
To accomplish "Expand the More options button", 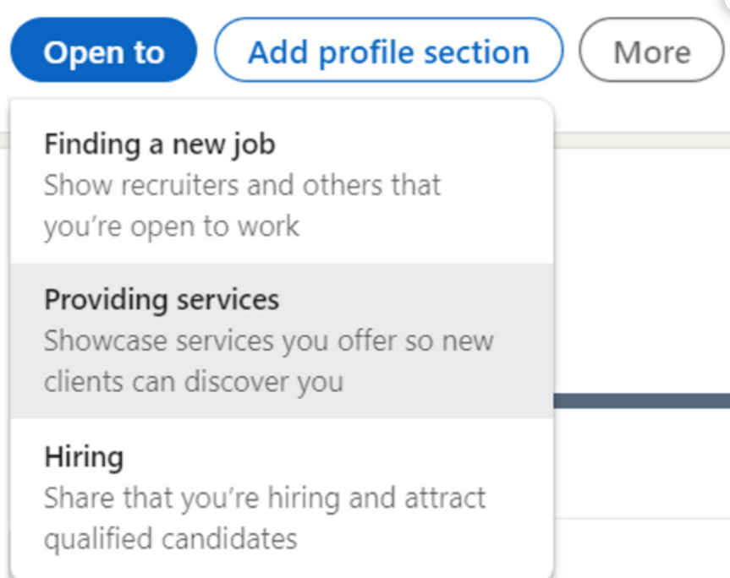I will (x=652, y=50).
